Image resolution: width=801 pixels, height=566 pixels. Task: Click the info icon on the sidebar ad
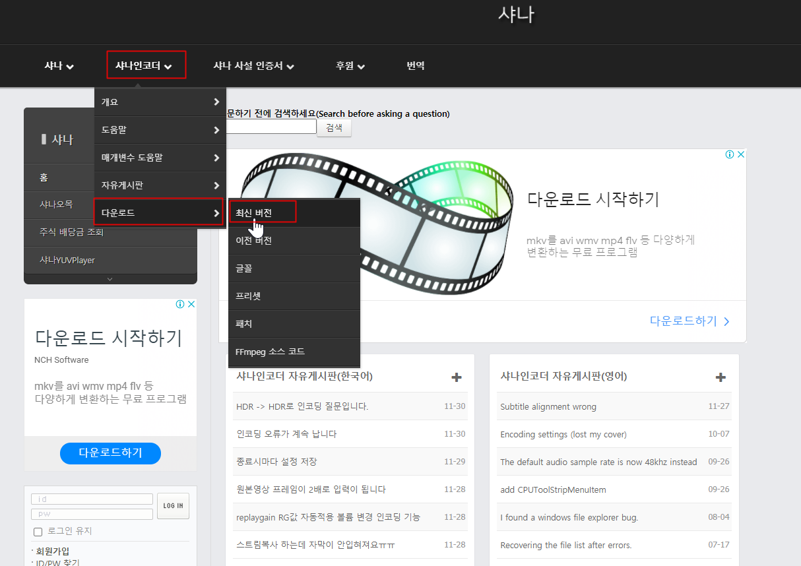point(180,304)
